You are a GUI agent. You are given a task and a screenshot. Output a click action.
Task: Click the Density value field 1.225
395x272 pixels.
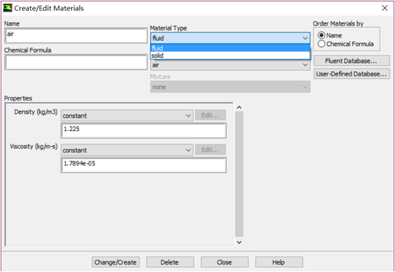(x=144, y=131)
